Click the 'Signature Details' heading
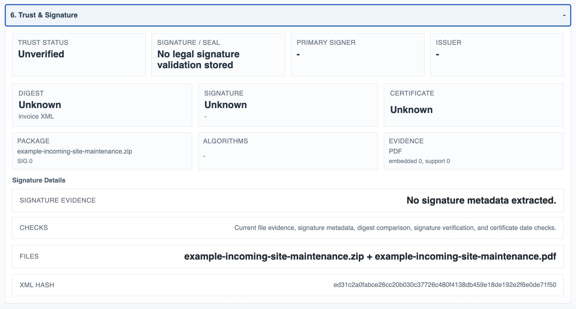The height and width of the screenshot is (309, 576). pyautogui.click(x=39, y=180)
